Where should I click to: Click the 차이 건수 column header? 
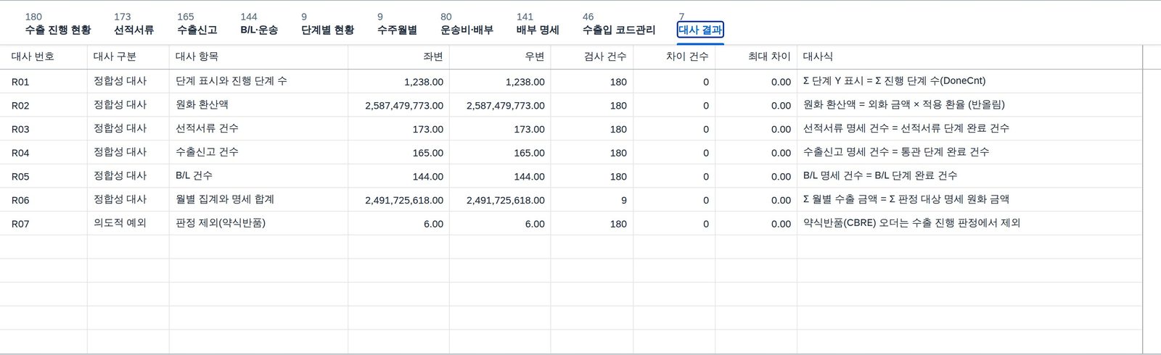674,57
